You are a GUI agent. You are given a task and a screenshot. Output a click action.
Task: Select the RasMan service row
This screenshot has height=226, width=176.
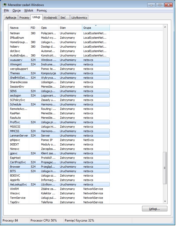coord(59,114)
